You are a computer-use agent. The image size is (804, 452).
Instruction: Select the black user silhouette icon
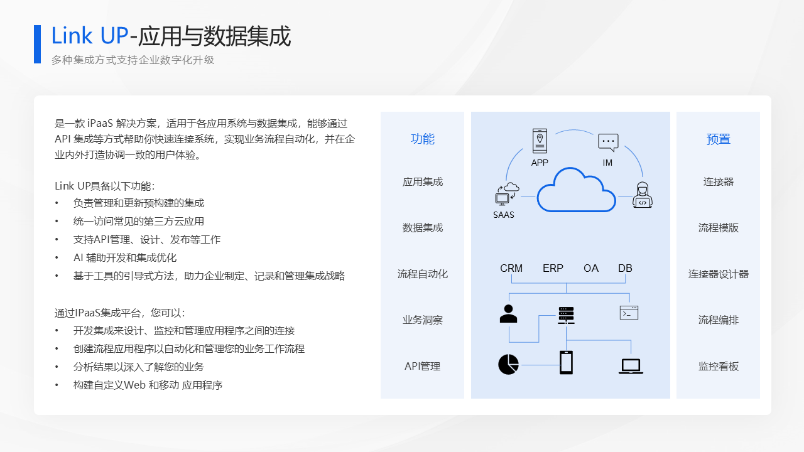[x=508, y=313]
